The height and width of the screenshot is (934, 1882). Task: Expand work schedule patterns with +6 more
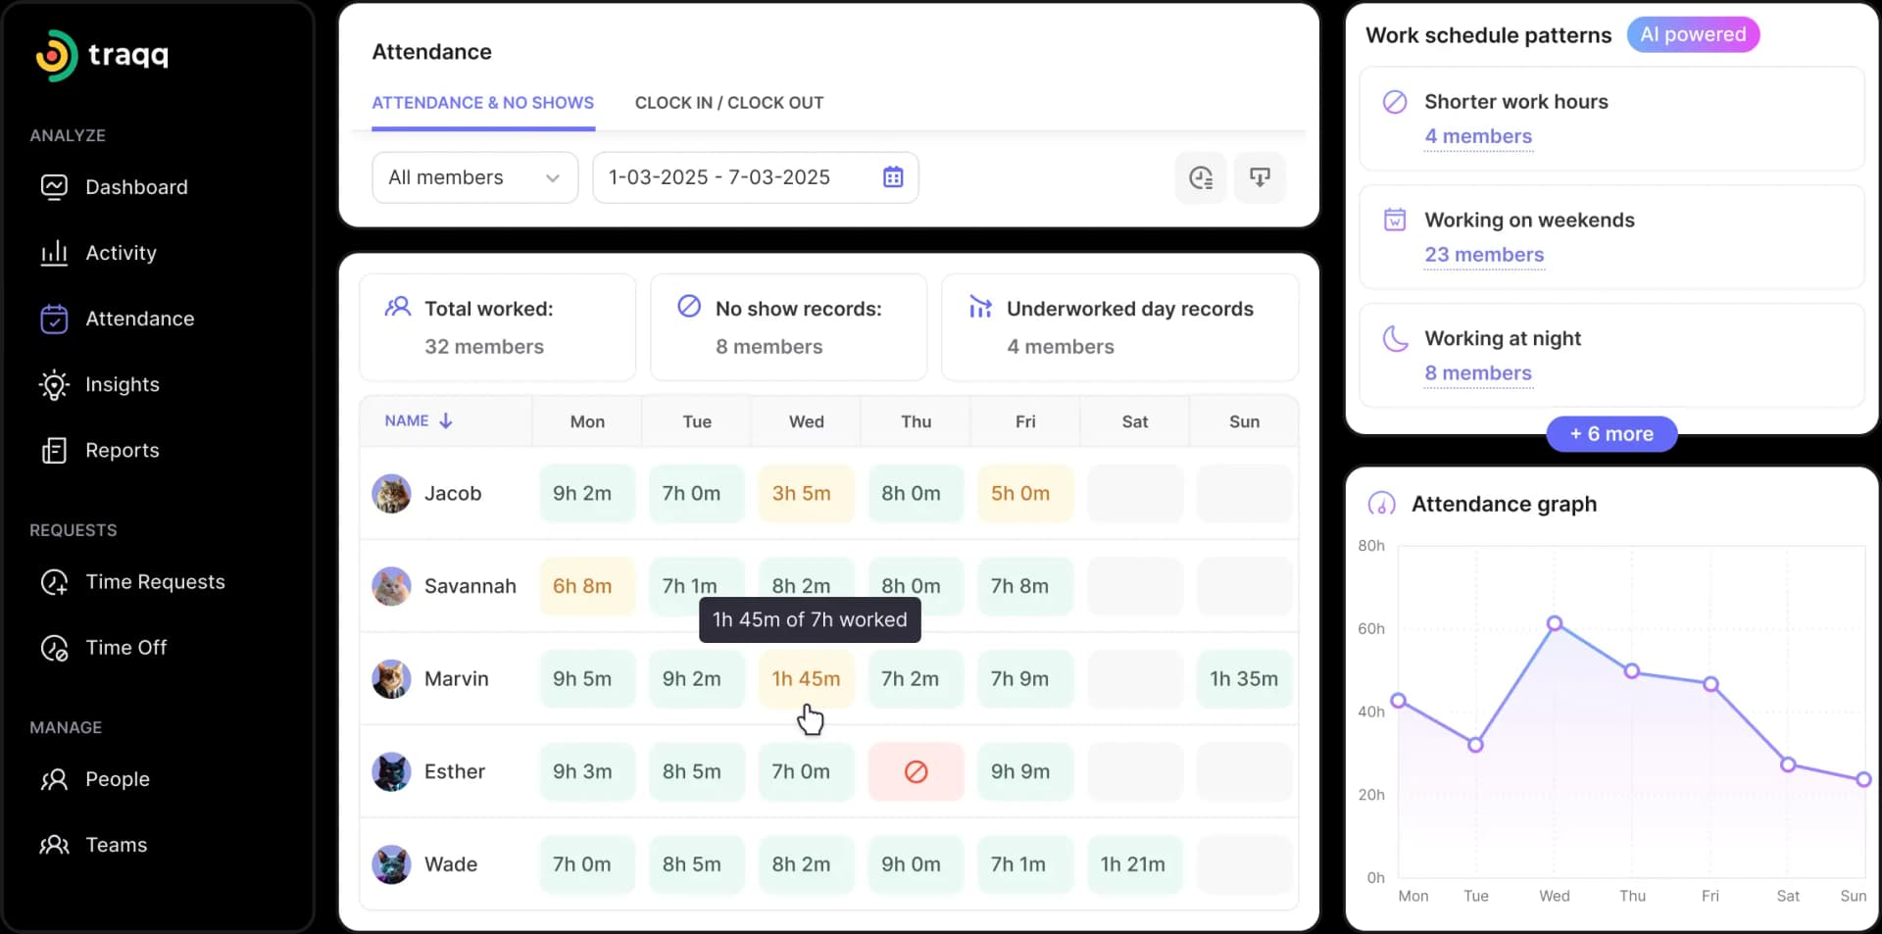tap(1610, 433)
